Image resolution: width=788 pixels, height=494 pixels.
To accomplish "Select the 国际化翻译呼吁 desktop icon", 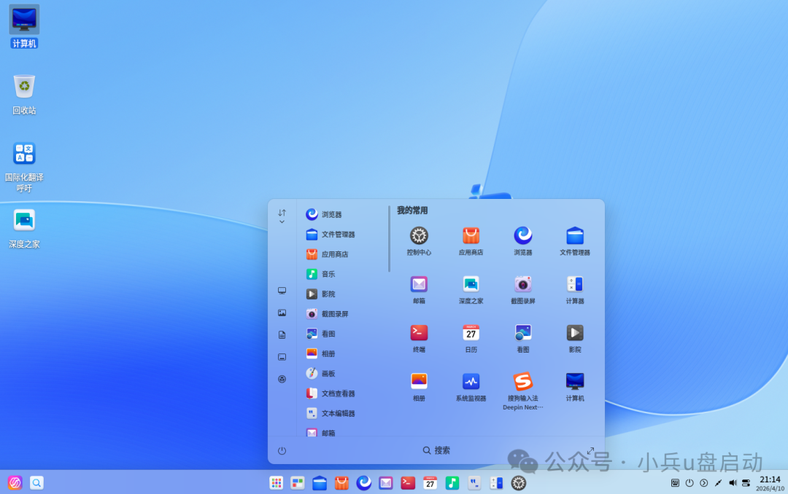I will click(24, 167).
